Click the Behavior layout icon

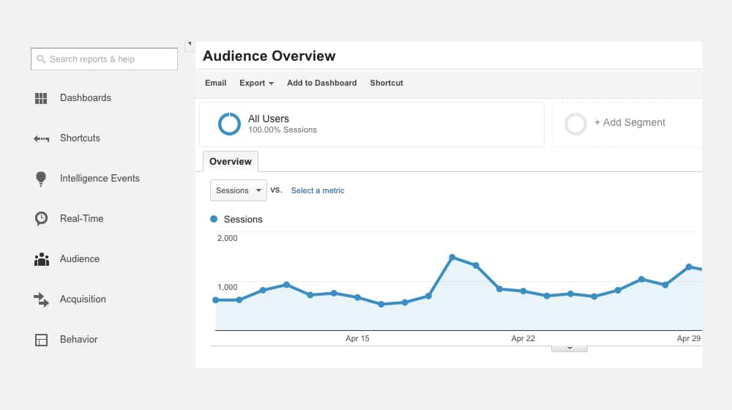(x=41, y=340)
